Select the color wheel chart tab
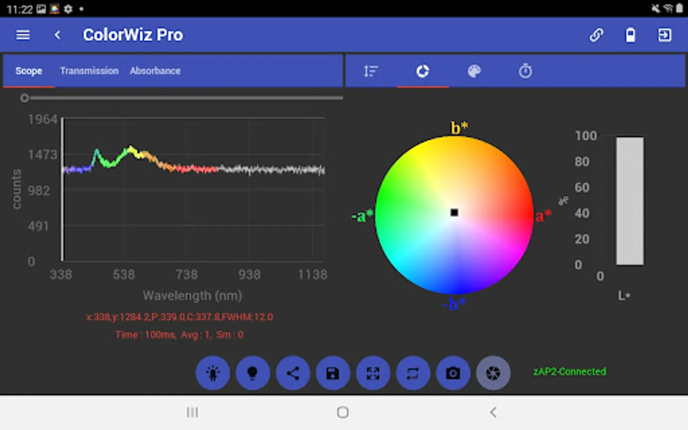The image size is (688, 430). 423,71
